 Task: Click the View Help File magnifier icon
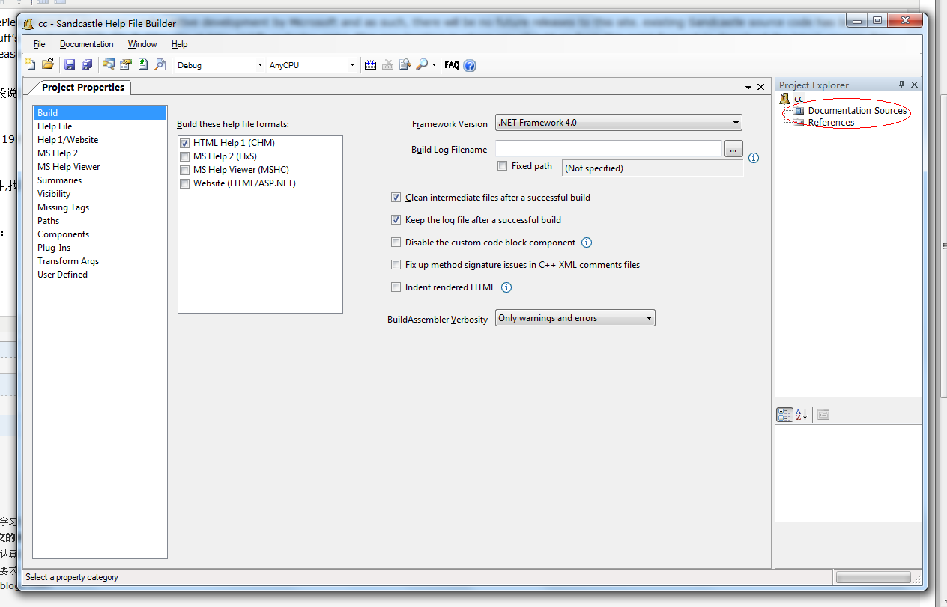[422, 65]
